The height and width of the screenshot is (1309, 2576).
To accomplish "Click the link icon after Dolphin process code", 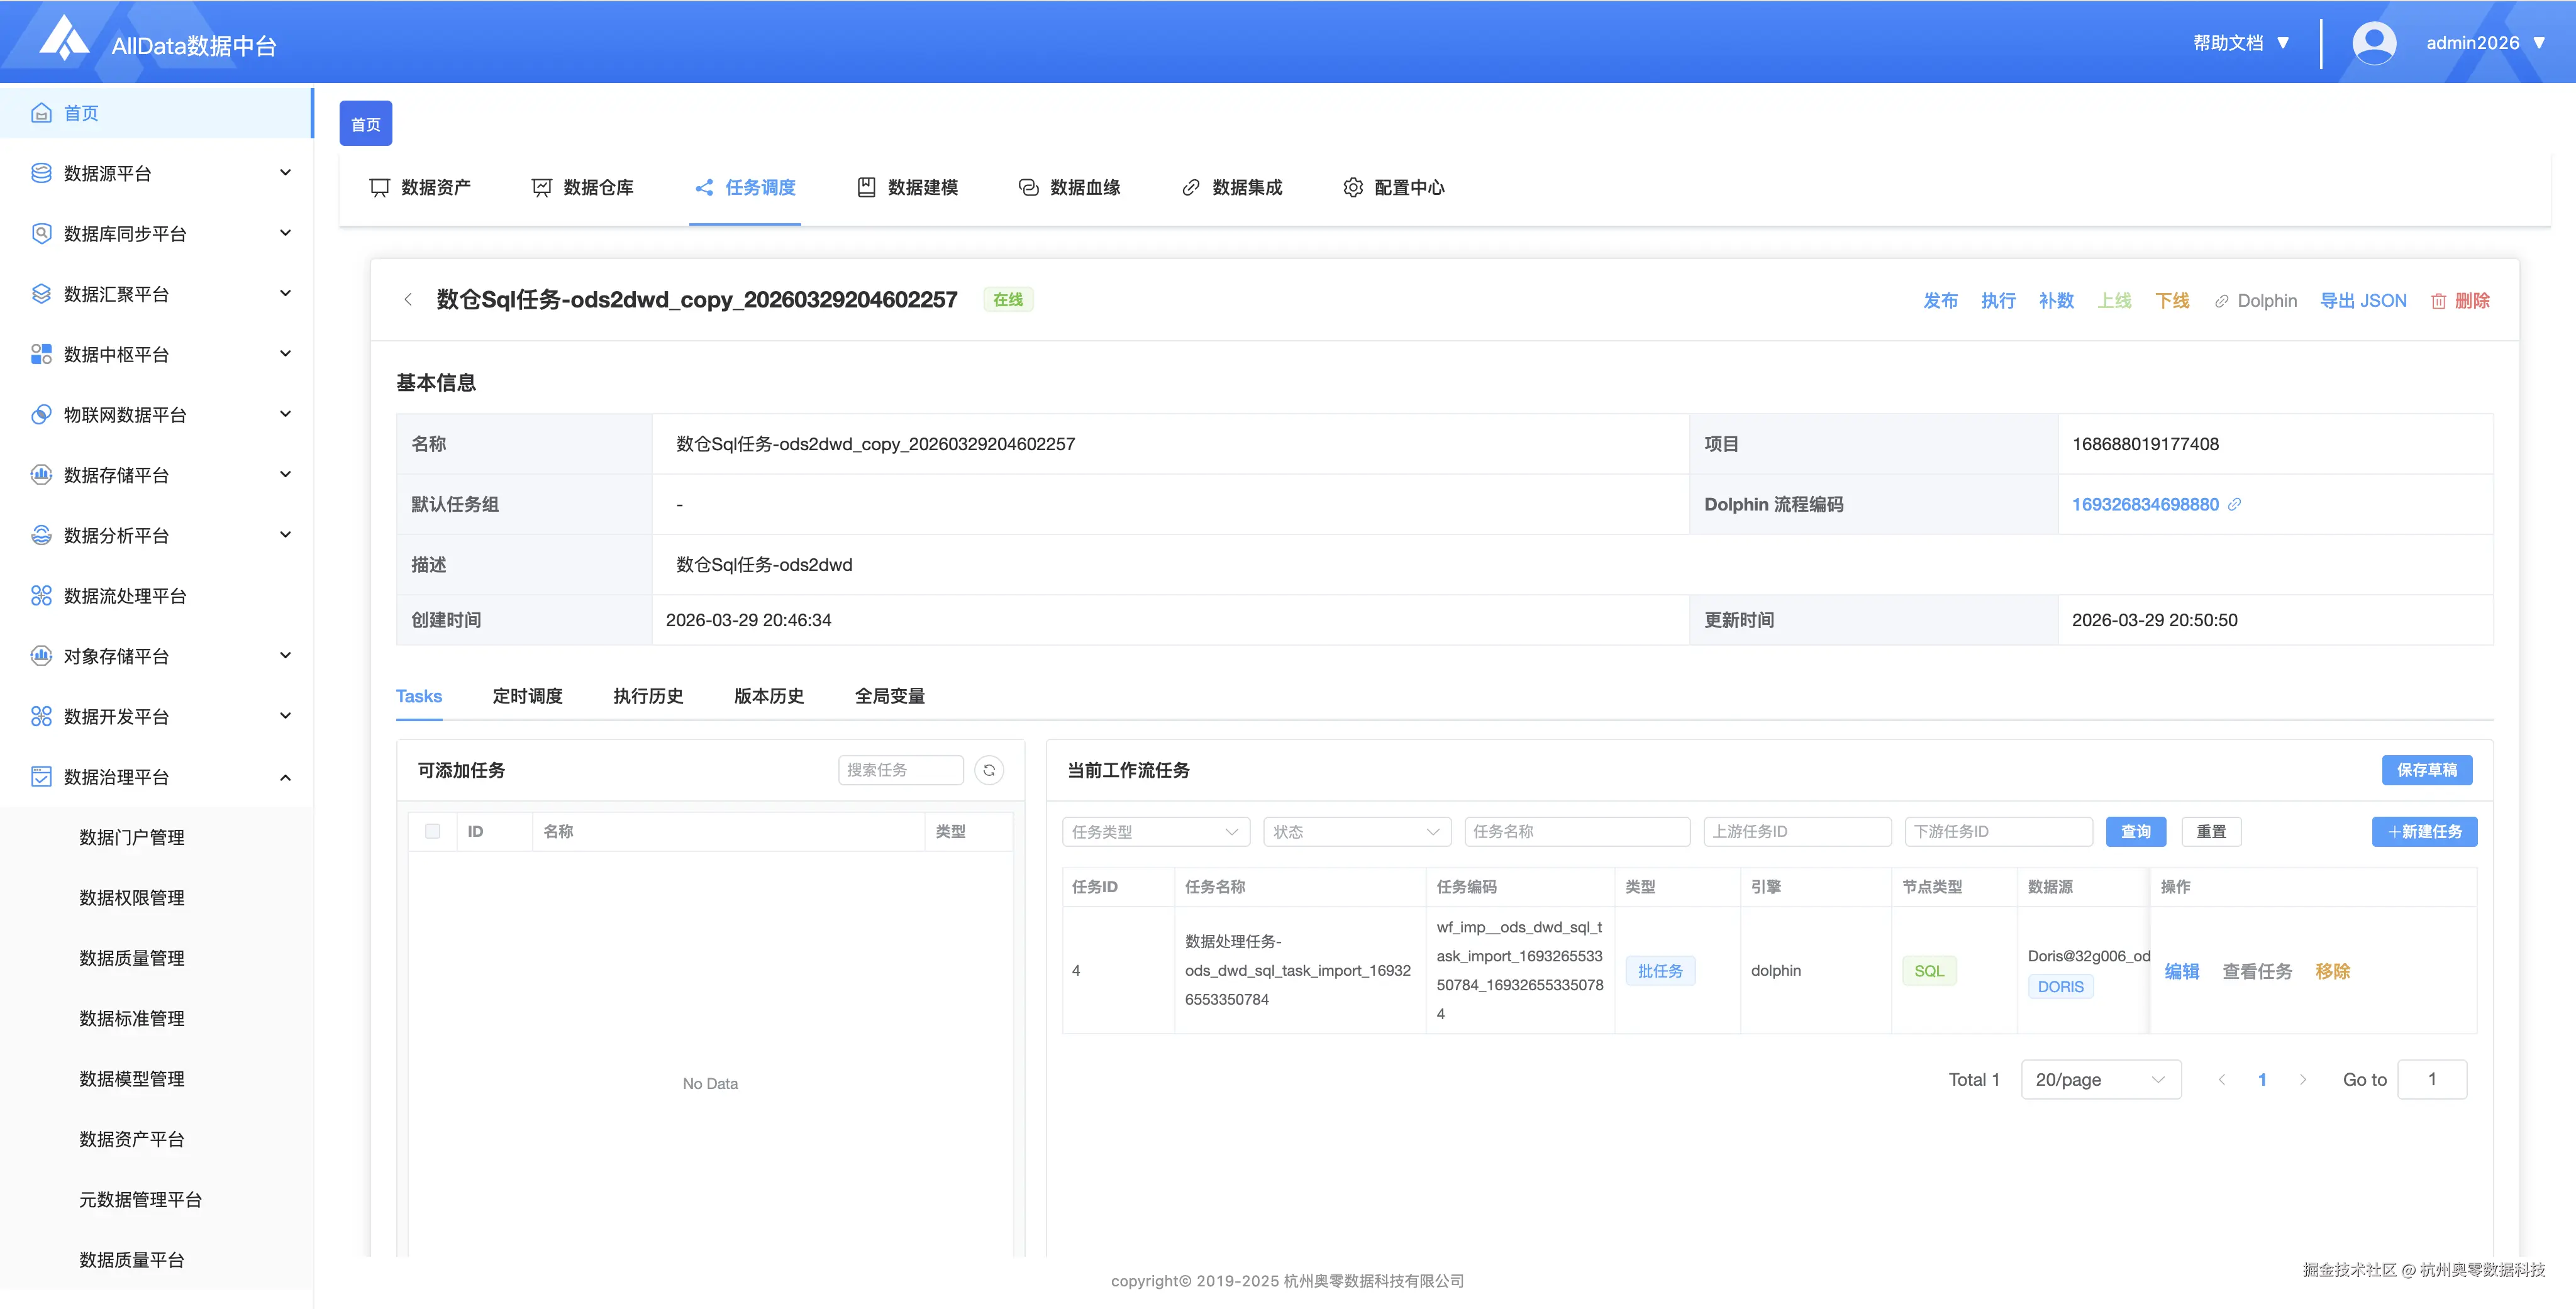I will point(2234,504).
